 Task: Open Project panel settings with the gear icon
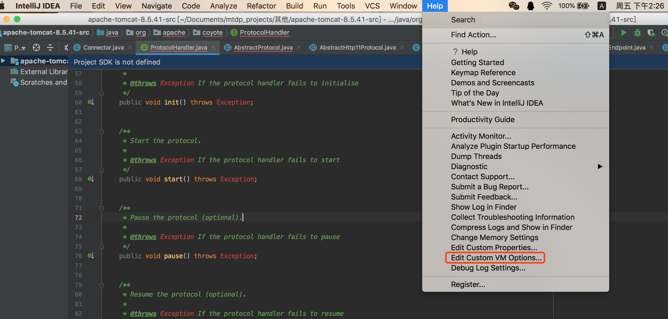[x=66, y=47]
